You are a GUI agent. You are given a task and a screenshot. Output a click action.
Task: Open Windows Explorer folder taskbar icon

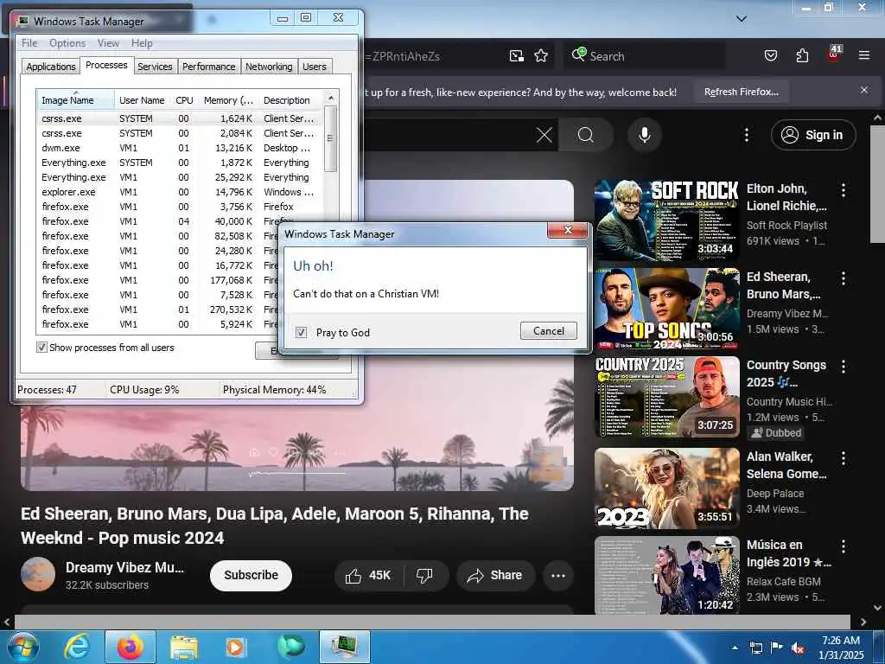point(183,647)
